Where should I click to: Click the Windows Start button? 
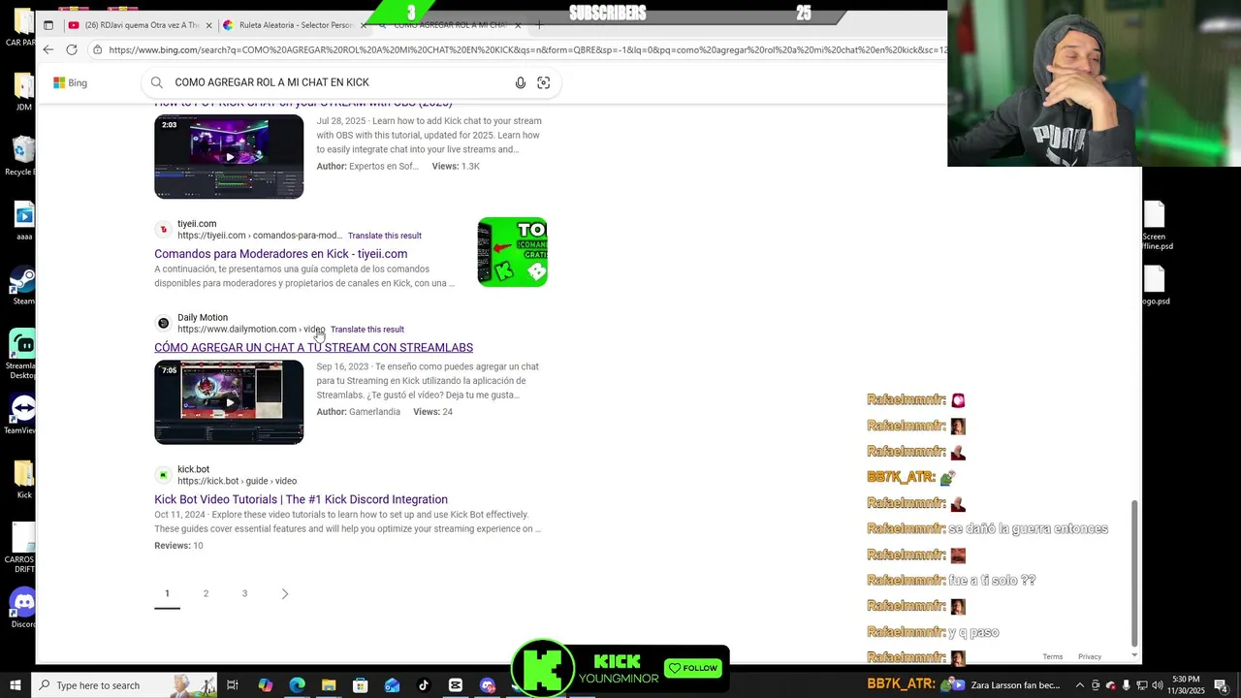click(16, 685)
